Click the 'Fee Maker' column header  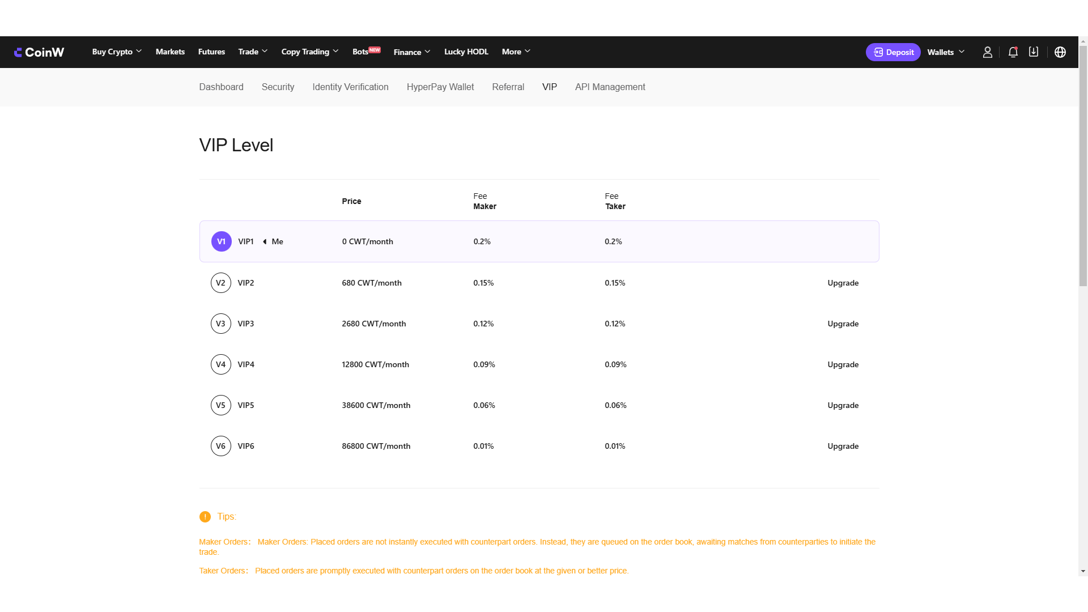pos(484,201)
